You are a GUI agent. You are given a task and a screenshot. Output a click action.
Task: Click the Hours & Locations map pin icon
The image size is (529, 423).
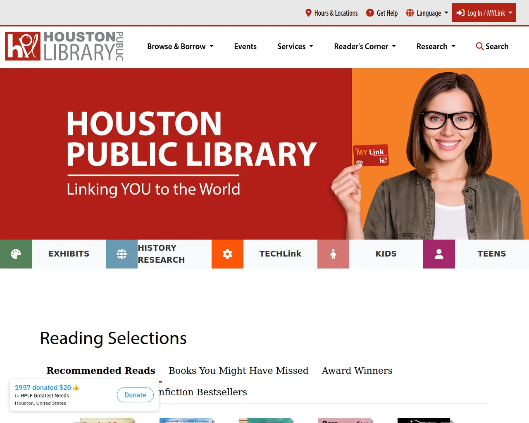[308, 13]
